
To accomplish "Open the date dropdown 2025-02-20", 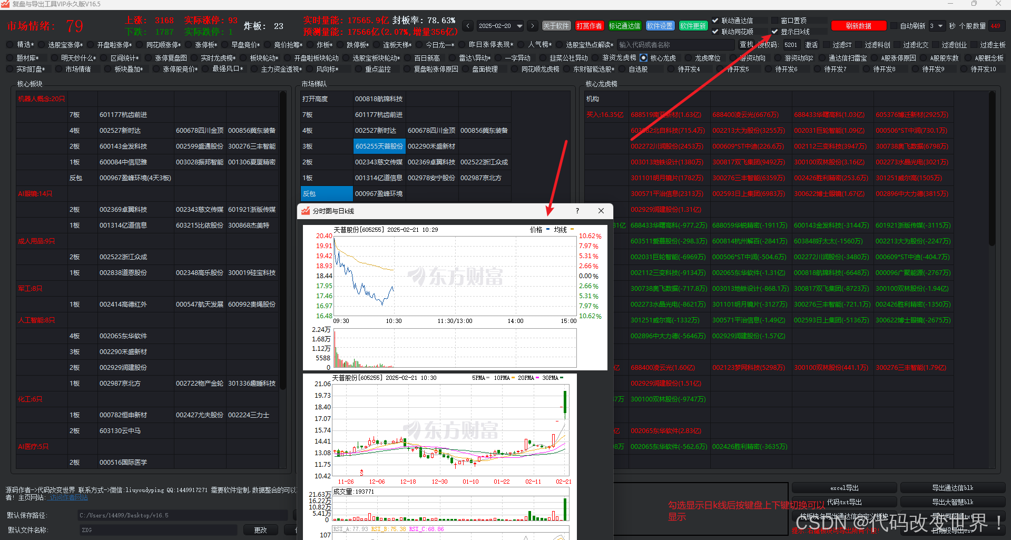I will click(x=500, y=26).
